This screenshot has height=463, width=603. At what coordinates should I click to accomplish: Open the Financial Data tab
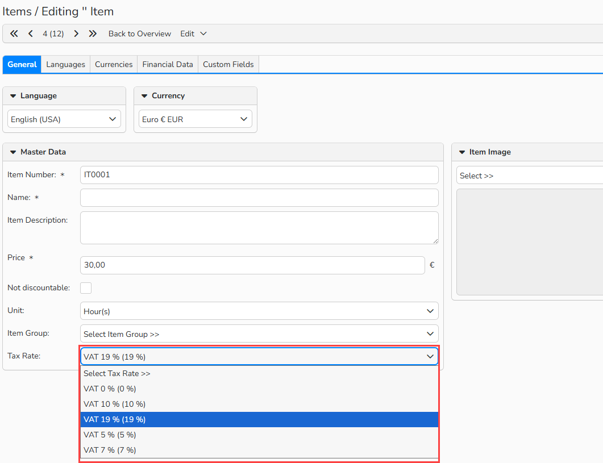pos(167,65)
